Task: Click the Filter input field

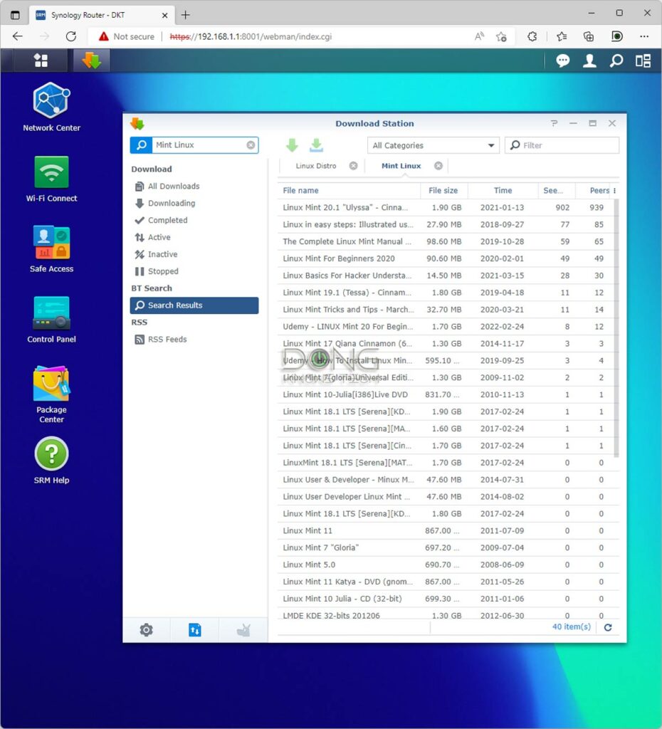Action: click(562, 145)
